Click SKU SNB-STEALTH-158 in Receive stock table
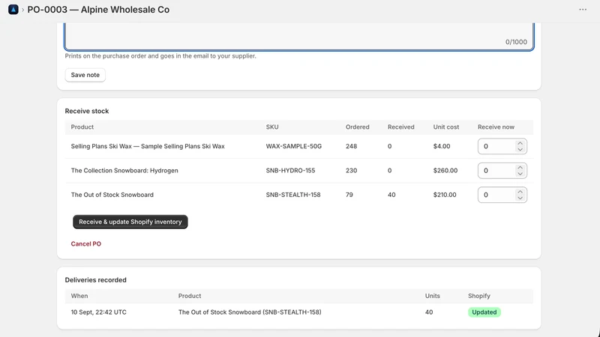The image size is (600, 337). (x=293, y=195)
